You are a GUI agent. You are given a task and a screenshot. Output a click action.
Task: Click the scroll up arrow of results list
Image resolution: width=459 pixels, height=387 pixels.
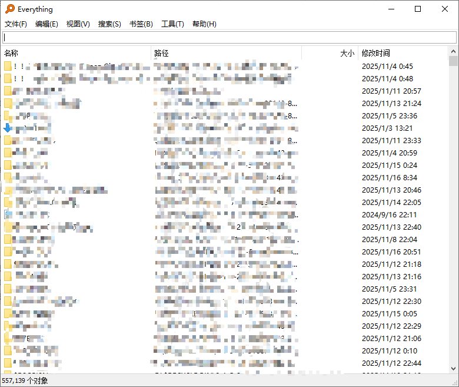[x=453, y=51]
